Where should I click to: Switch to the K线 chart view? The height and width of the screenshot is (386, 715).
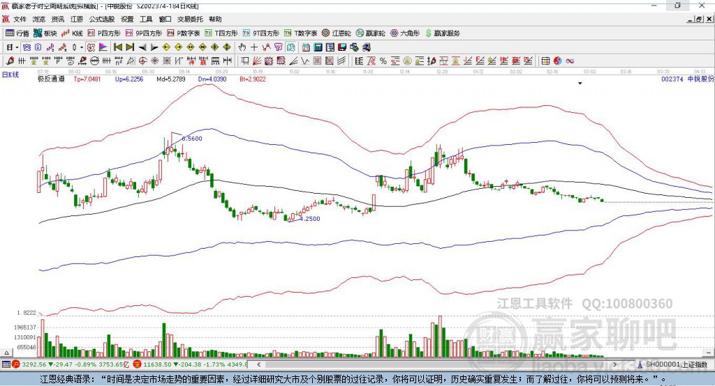click(x=72, y=33)
